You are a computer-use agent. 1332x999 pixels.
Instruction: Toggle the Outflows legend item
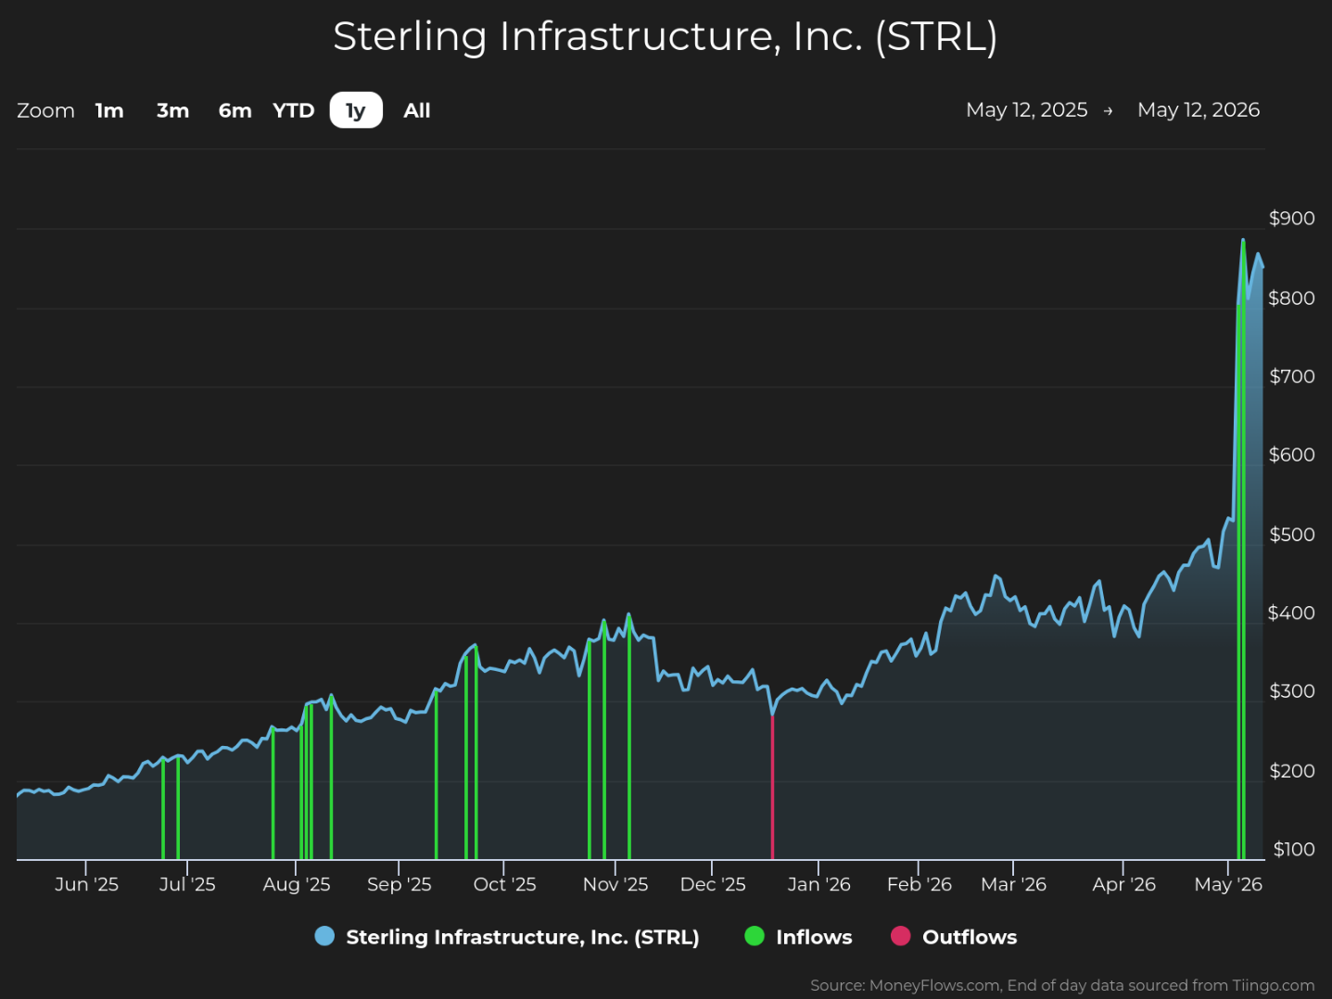pos(954,937)
